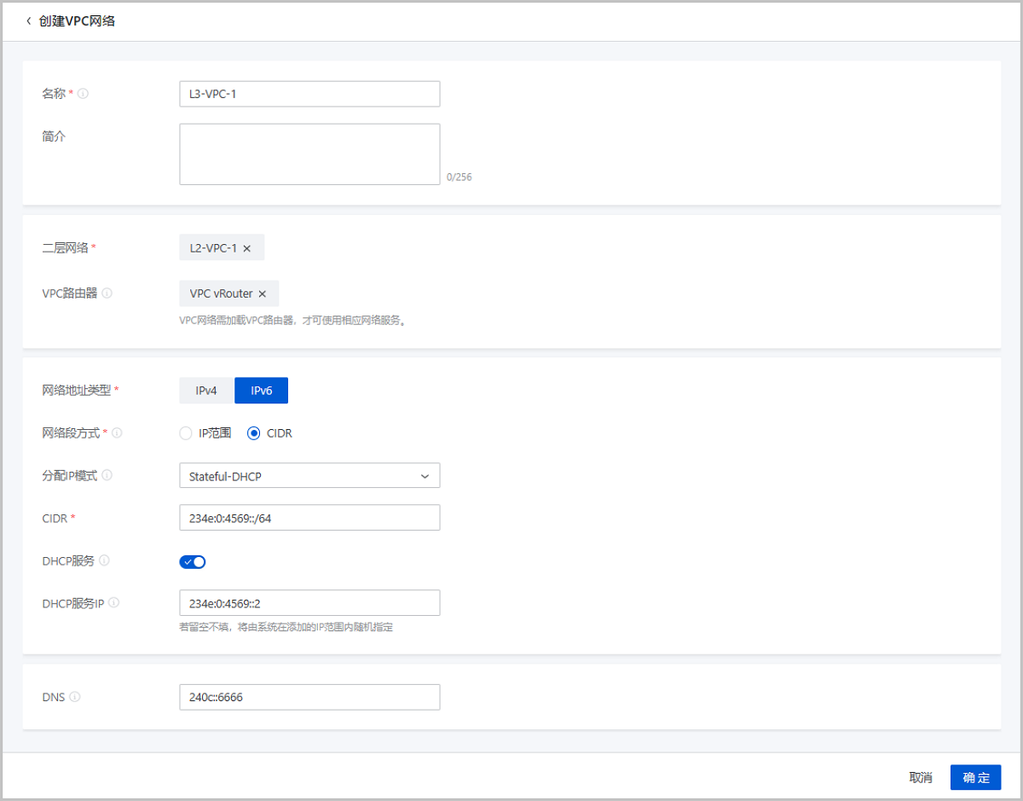The height and width of the screenshot is (801, 1023).
Task: Disable the DHCP服务 switch
Action: pos(192,561)
